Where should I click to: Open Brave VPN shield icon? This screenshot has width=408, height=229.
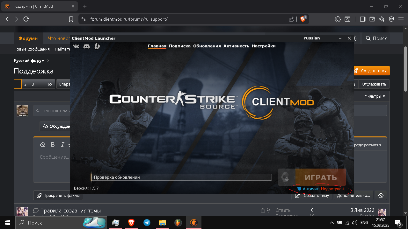391,19
